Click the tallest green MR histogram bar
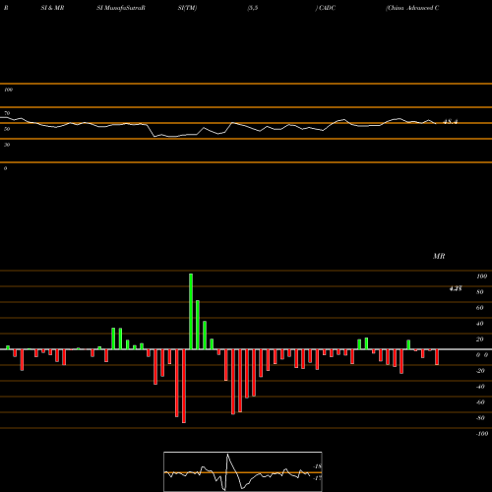This screenshot has height=492, width=492. (191, 311)
